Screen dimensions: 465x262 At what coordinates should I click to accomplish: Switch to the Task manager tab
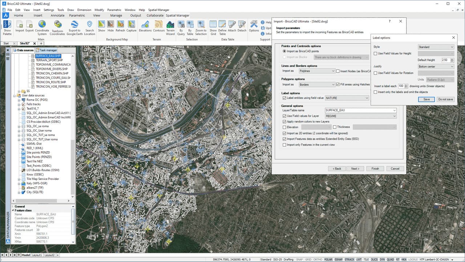[46, 50]
